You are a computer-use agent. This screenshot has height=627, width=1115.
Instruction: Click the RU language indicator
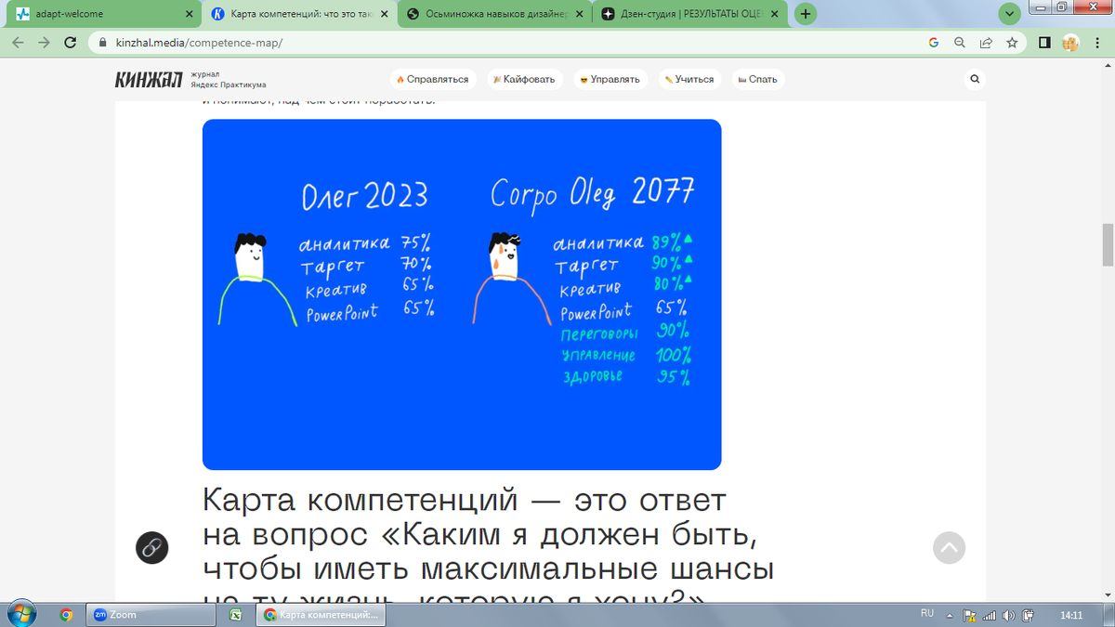(x=926, y=614)
